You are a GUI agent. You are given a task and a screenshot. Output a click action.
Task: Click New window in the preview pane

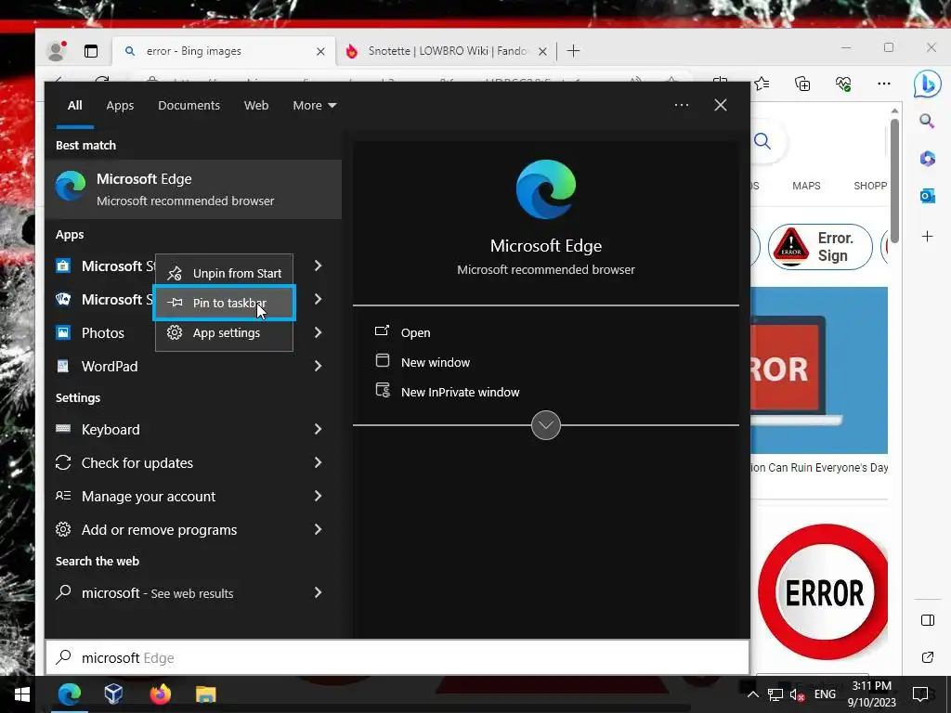click(423, 362)
